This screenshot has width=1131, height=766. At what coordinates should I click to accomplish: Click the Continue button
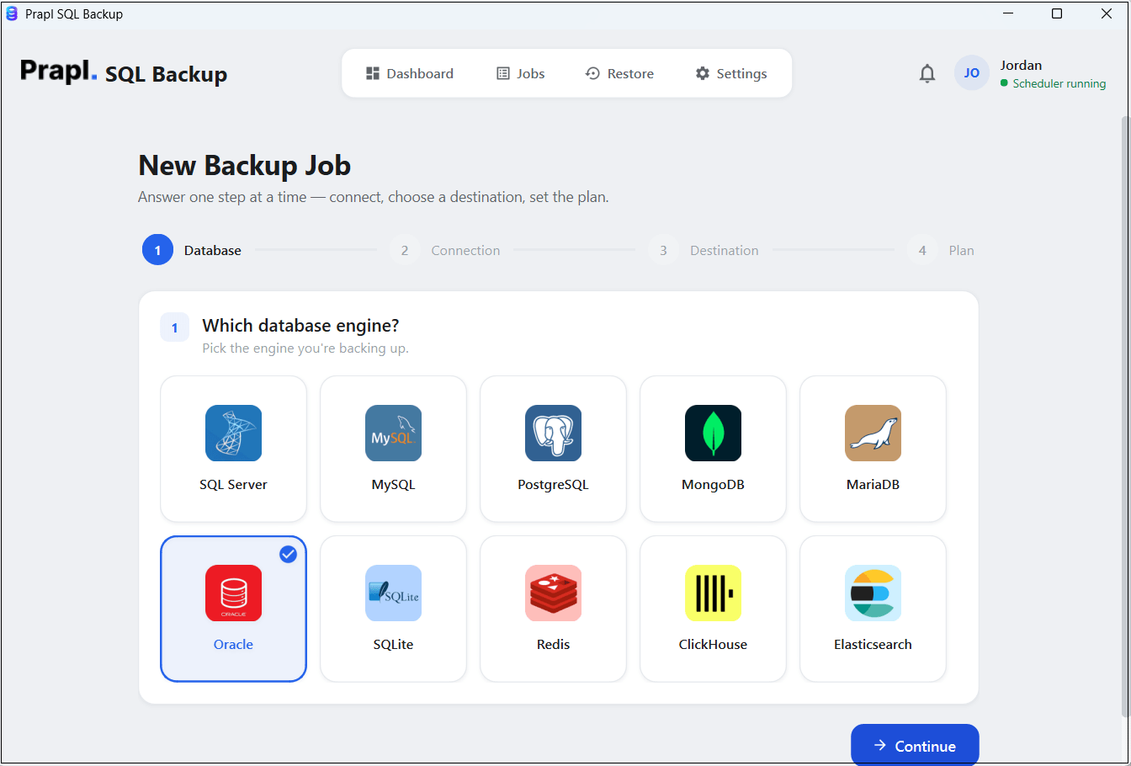(915, 746)
